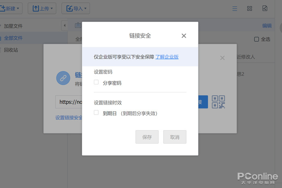Click the blue chain link icon

(x=63, y=78)
